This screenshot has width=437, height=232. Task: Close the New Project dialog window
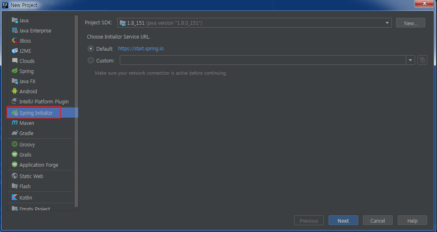424,3
